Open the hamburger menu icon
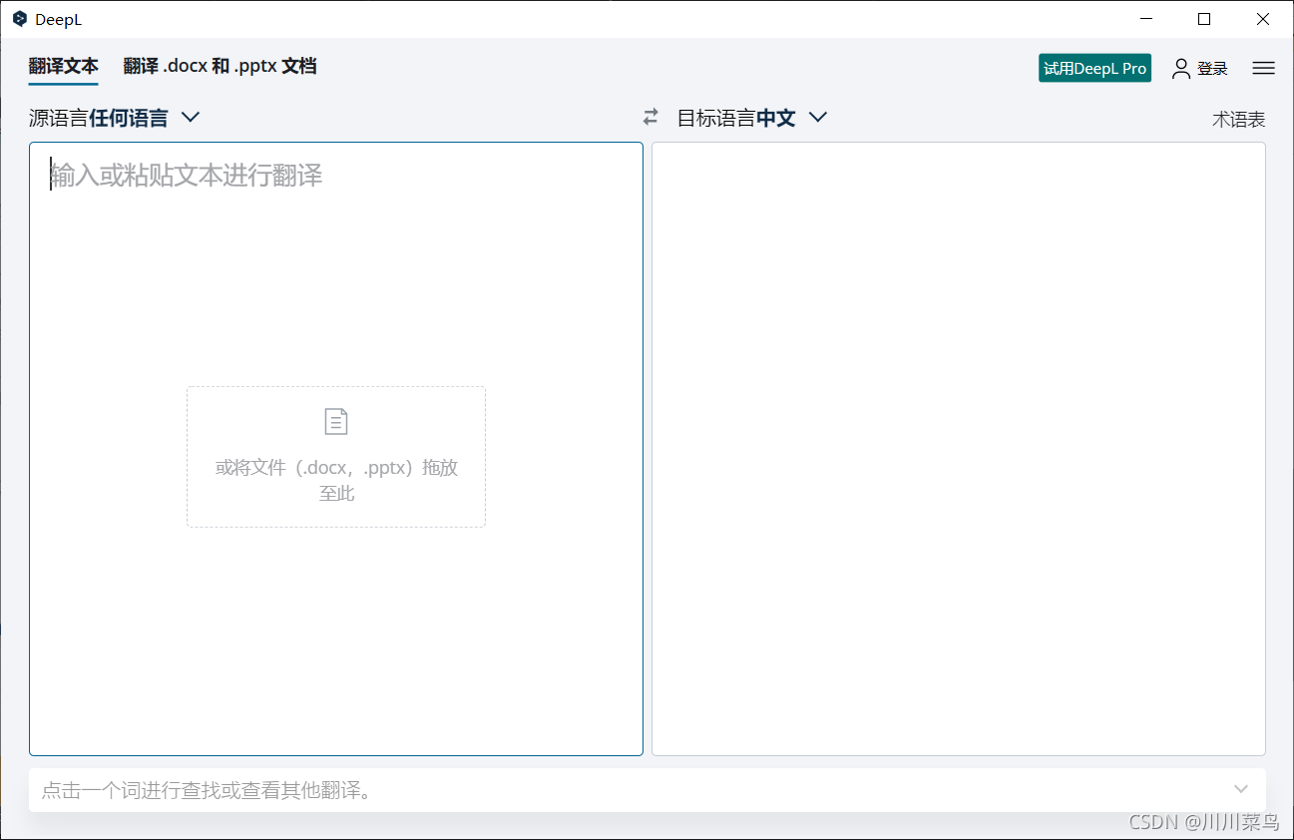The width and height of the screenshot is (1294, 840). click(x=1263, y=68)
